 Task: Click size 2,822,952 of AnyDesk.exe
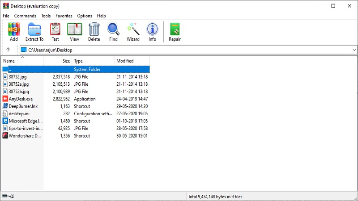61,99
